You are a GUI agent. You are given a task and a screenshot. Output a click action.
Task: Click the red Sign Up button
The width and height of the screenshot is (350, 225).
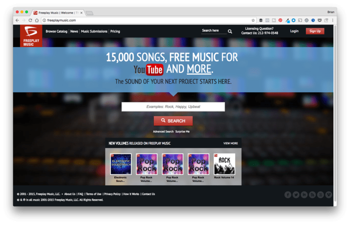pos(315,31)
